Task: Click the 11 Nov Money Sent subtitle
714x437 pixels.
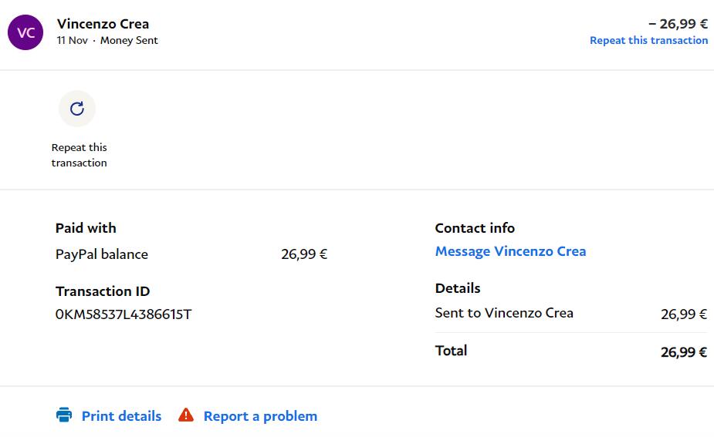Action: [107, 41]
